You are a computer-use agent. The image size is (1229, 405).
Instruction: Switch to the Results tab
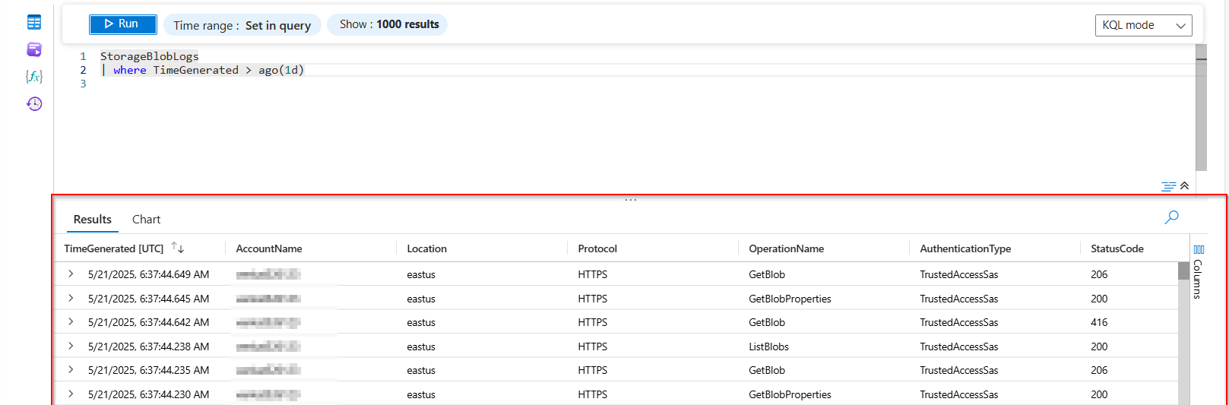[x=93, y=220]
